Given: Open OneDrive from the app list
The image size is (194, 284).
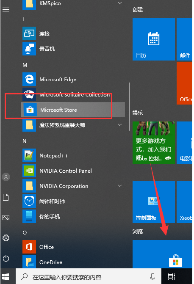Looking at the screenshot, I should [x=73, y=262].
